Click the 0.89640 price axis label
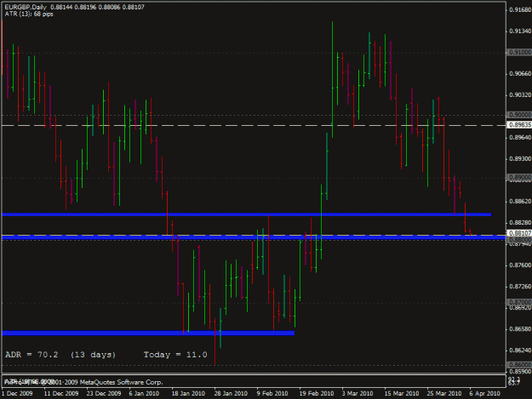Viewport: 532px width, 399px height. [520, 137]
